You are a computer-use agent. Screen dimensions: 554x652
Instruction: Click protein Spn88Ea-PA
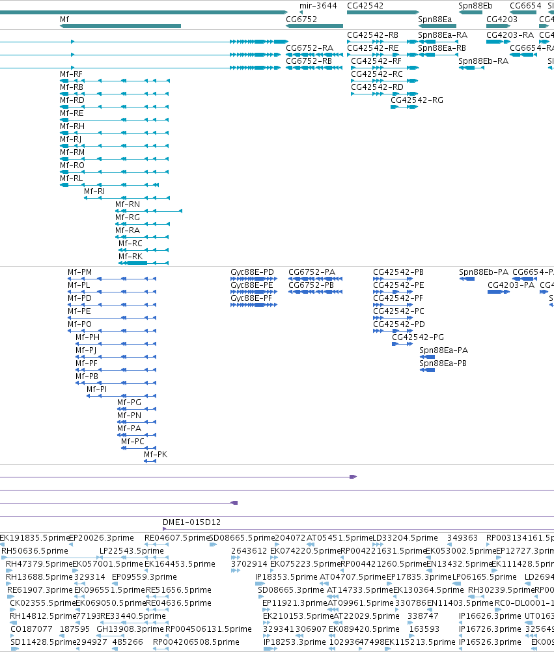click(x=427, y=357)
